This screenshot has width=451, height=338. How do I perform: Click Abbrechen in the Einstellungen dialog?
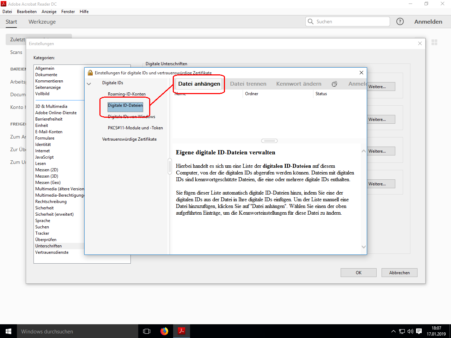pos(399,272)
